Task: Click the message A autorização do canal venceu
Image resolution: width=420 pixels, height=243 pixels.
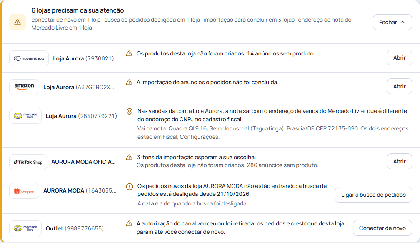Action: click(x=240, y=228)
